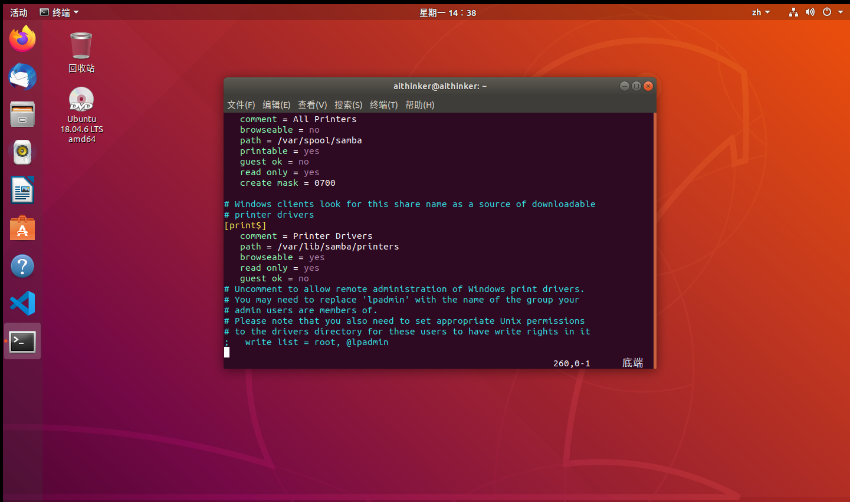The height and width of the screenshot is (502, 850).
Task: Click the terminal vertical scrollbar
Action: [x=655, y=241]
